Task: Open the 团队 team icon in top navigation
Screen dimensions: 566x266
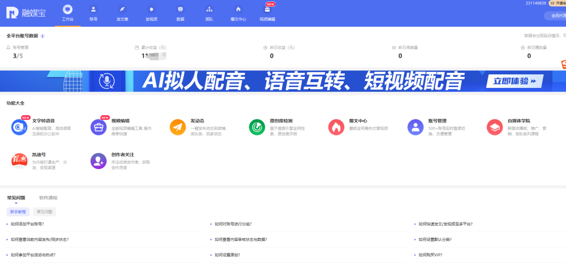Action: [209, 9]
